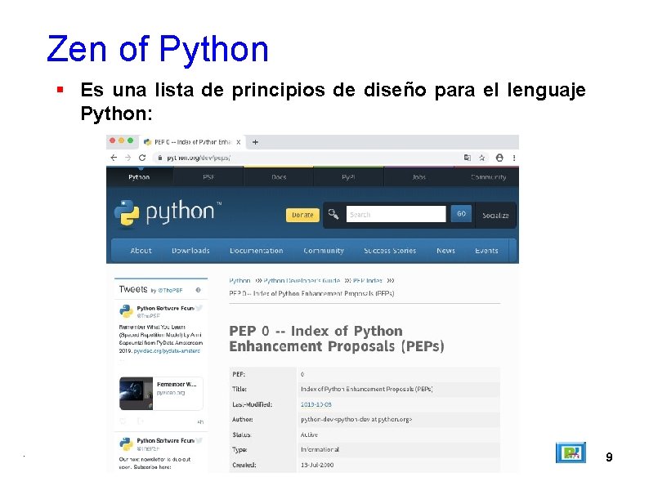This screenshot has width=649, height=486.
Task: Open the Success Stories menu item
Action: pyautogui.click(x=390, y=251)
